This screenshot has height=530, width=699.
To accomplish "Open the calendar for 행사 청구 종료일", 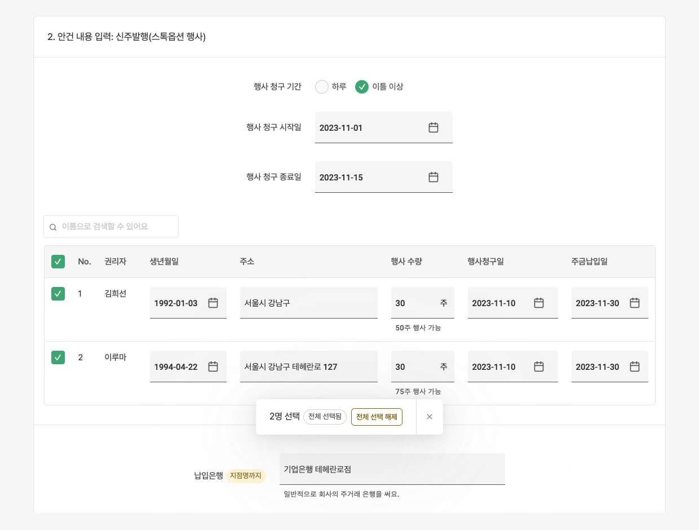I will [x=433, y=177].
